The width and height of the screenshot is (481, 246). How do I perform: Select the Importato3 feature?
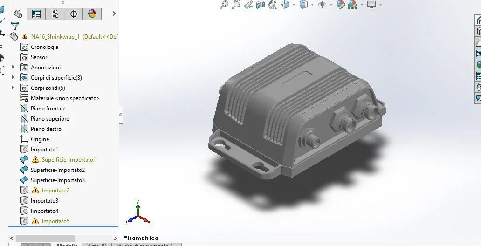[44, 201]
